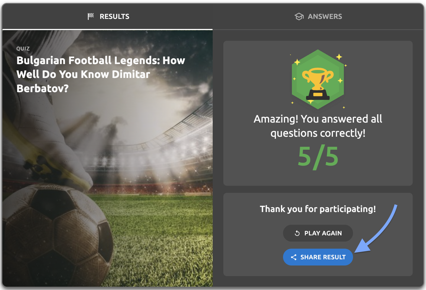
Task: Click the graduation cap icon beside Answers
Action: 299,17
